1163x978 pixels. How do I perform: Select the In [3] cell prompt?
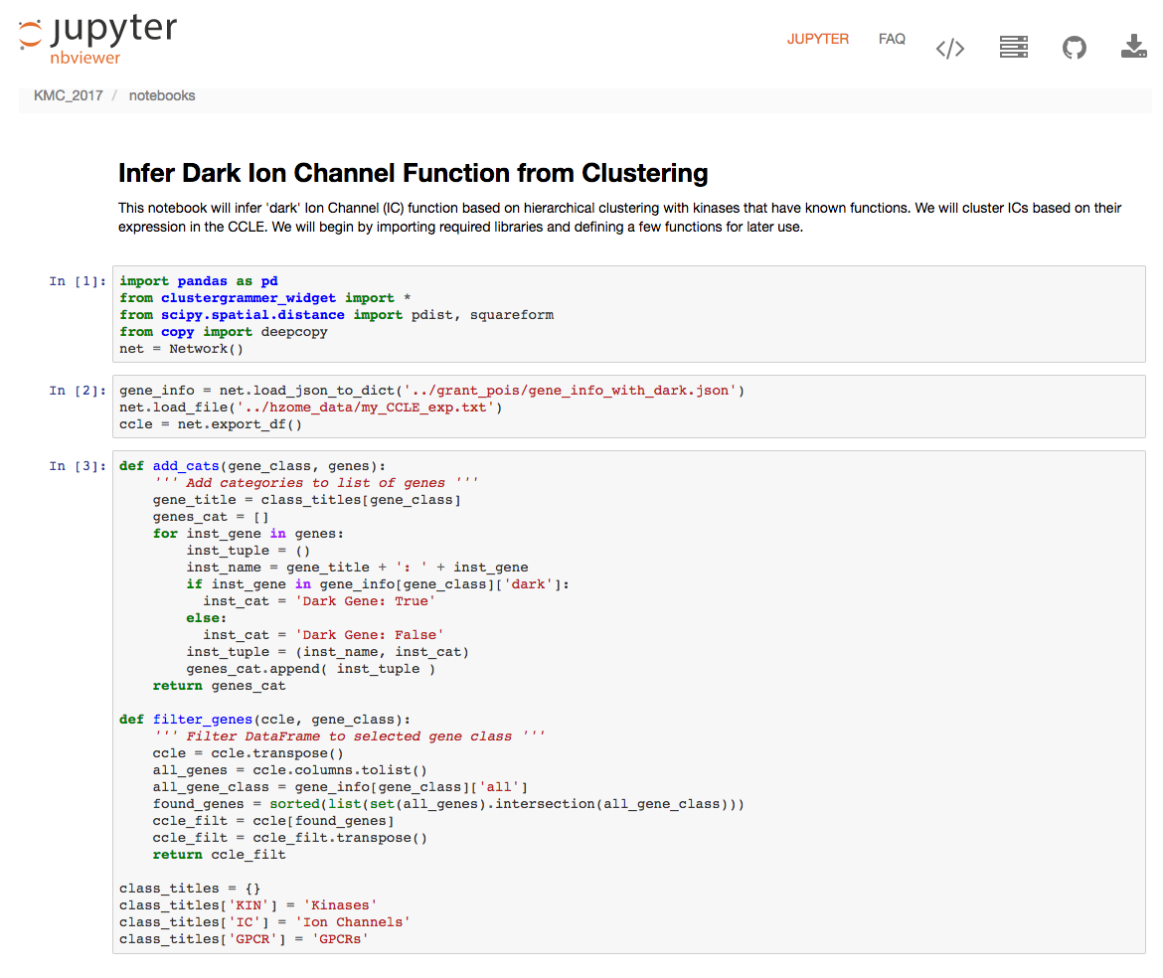[78, 466]
